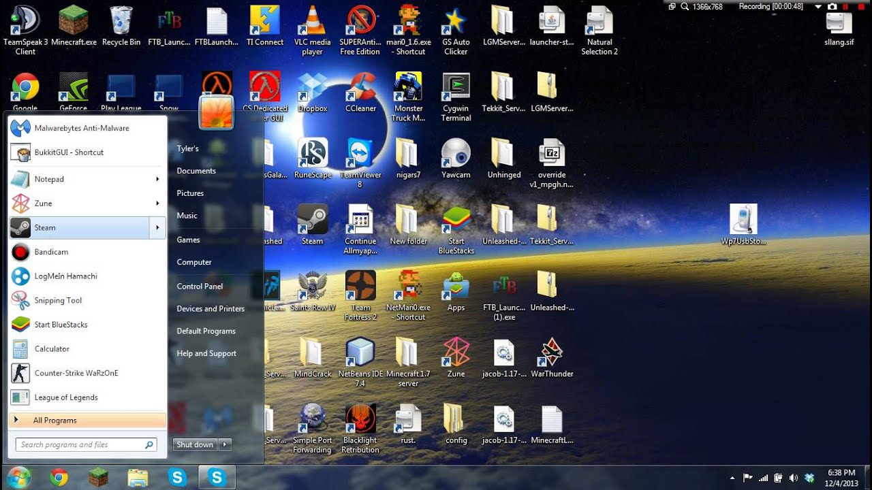872x490 pixels.
Task: Open Shut down options arrow
Action: (225, 444)
